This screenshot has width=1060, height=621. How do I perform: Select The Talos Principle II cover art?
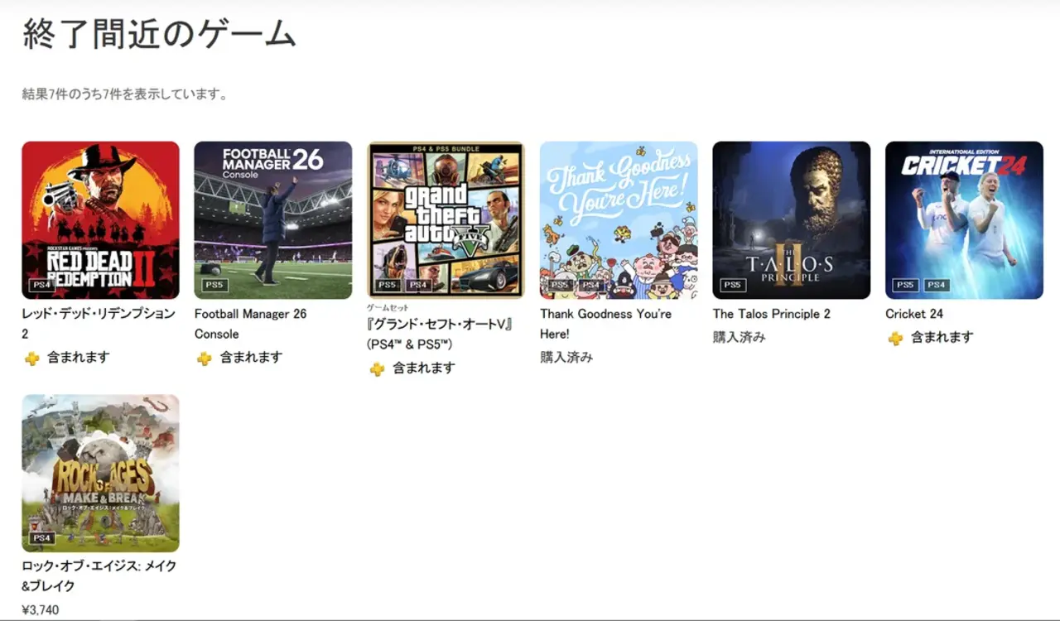click(792, 220)
